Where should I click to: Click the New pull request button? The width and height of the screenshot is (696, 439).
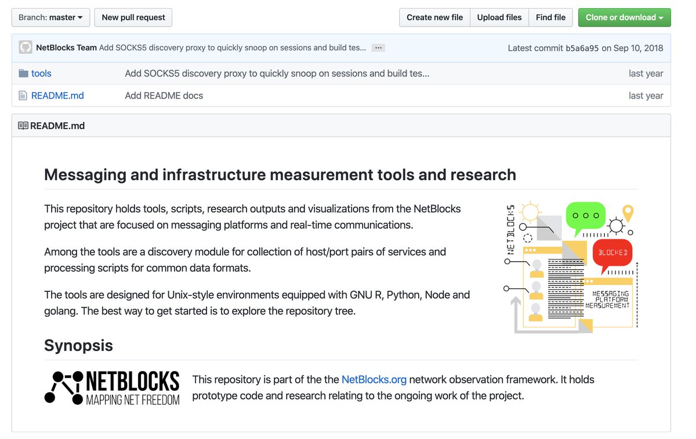(x=133, y=17)
